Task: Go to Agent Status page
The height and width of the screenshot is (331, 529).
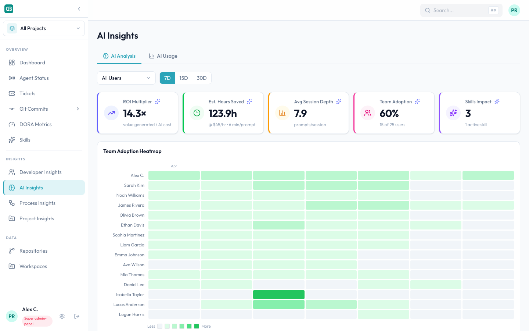Action: point(44,78)
